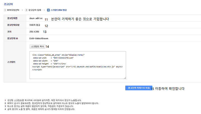Click the 광고단위명 row label
Viewport: 201px width, 114px height.
tap(12, 18)
